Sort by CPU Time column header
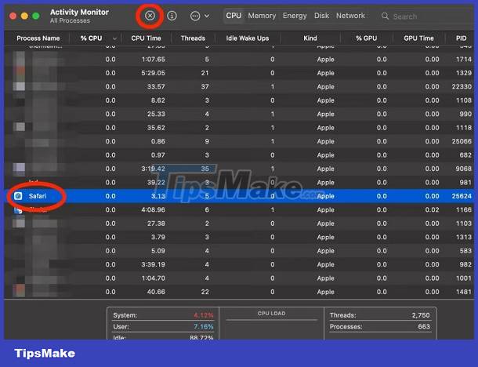Image resolution: width=478 pixels, height=367 pixels. coord(146,38)
